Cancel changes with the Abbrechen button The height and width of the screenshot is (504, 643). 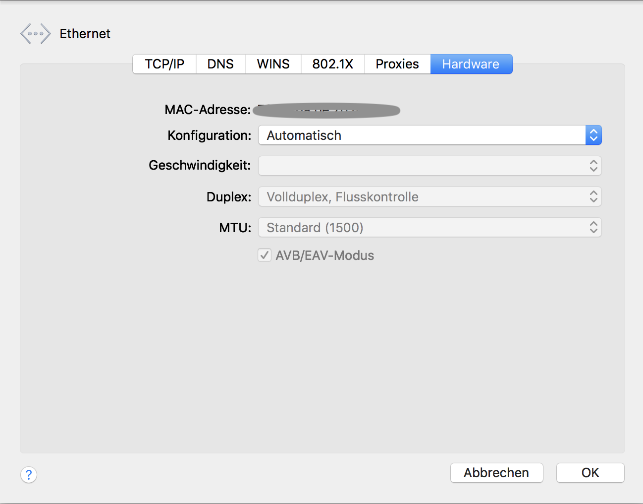coord(496,473)
